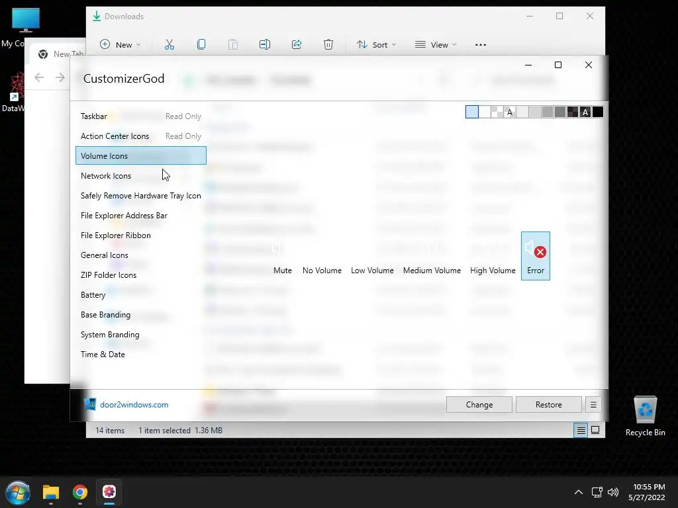
Task: Select the Medium Volume icon item
Action: (x=432, y=256)
